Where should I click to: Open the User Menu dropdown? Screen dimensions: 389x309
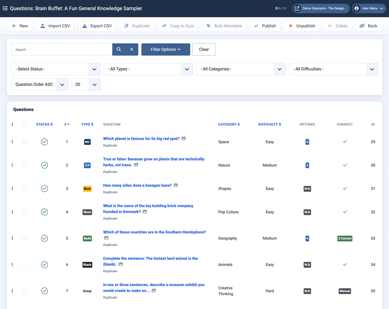(x=370, y=9)
